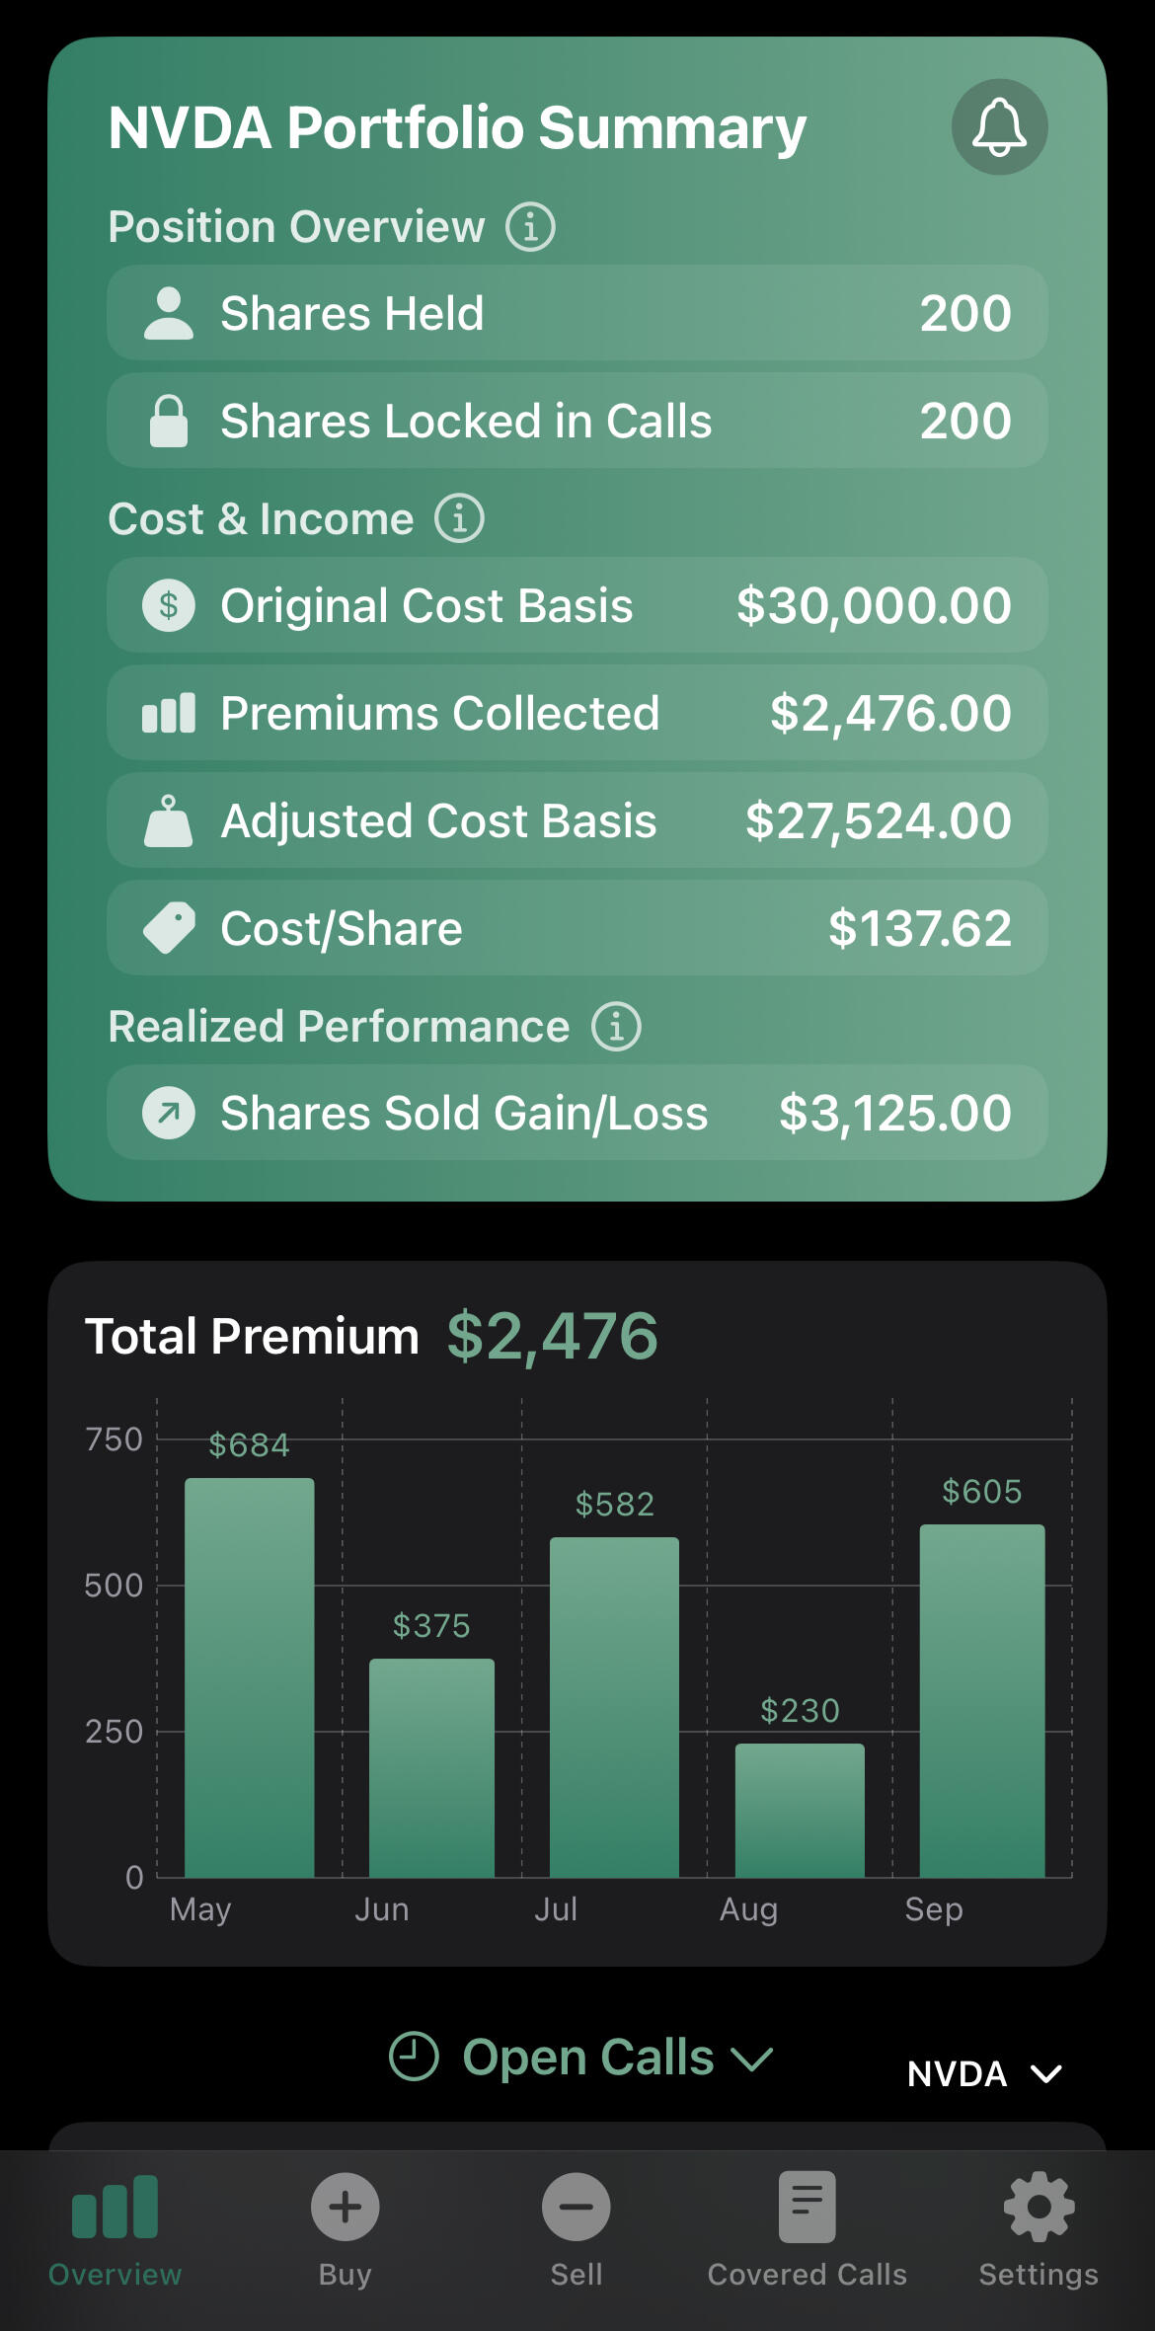Open Realized Performance info icon
Image resolution: width=1155 pixels, height=2331 pixels.
click(x=616, y=1027)
